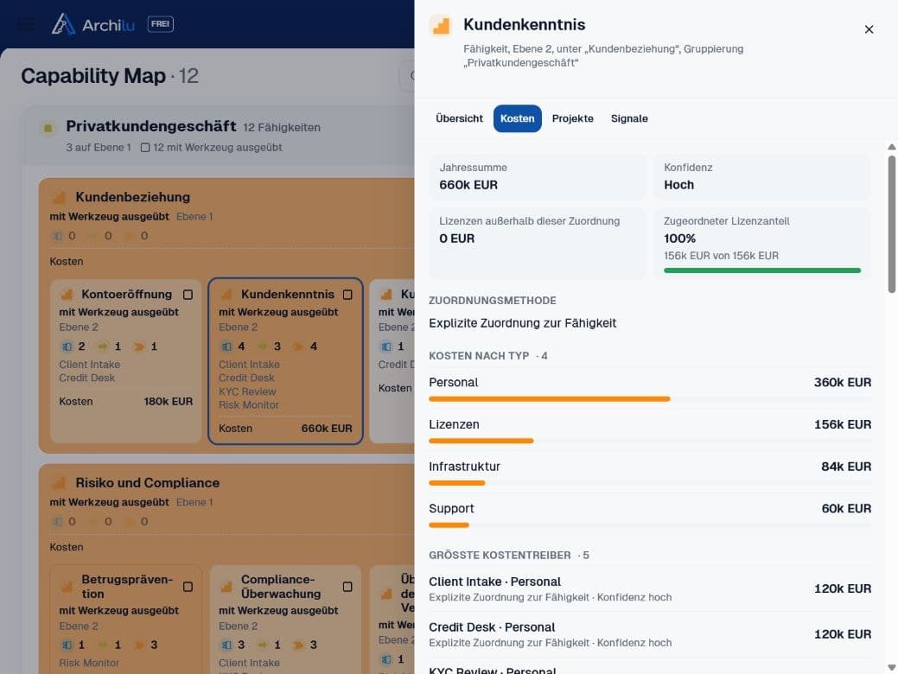
Task: Click the 'Konfidenz' Hoch tile
Action: coord(762,177)
